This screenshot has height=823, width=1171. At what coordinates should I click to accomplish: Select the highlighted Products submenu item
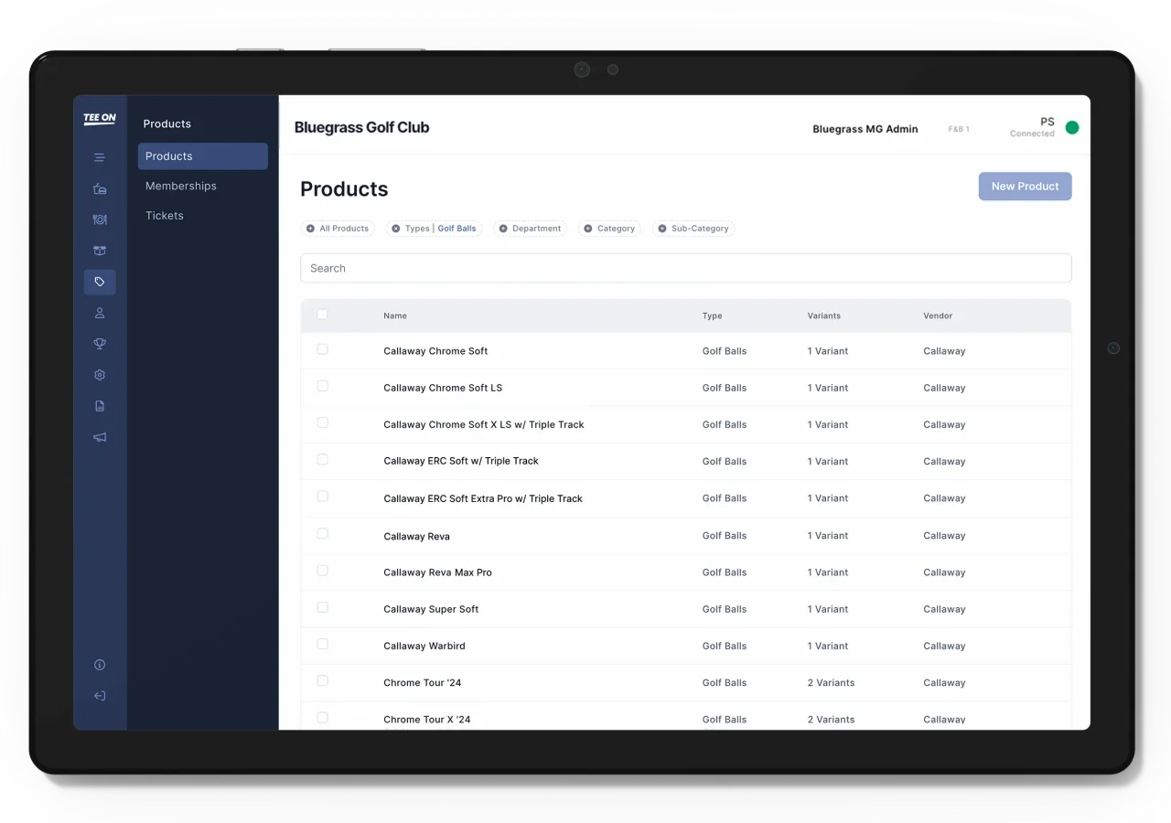tap(203, 156)
